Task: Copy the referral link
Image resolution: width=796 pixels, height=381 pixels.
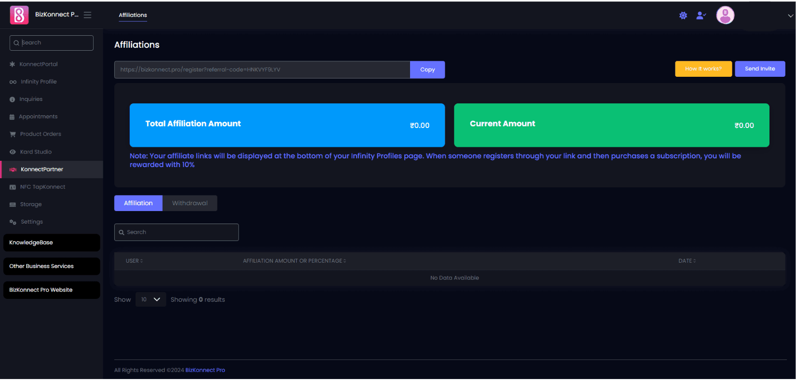Action: (x=427, y=70)
